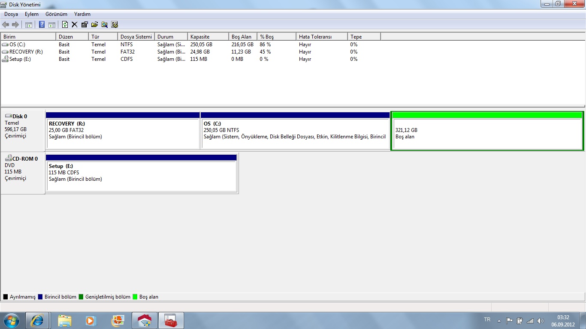Click the Open folder toolbar icon
Image resolution: width=586 pixels, height=329 pixels.
(x=94, y=25)
